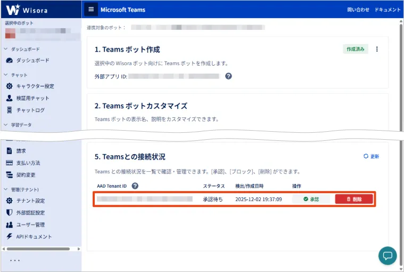404x272 pixels.
Task: Open キャラクター設定 in the sidebar
Action: coord(35,86)
